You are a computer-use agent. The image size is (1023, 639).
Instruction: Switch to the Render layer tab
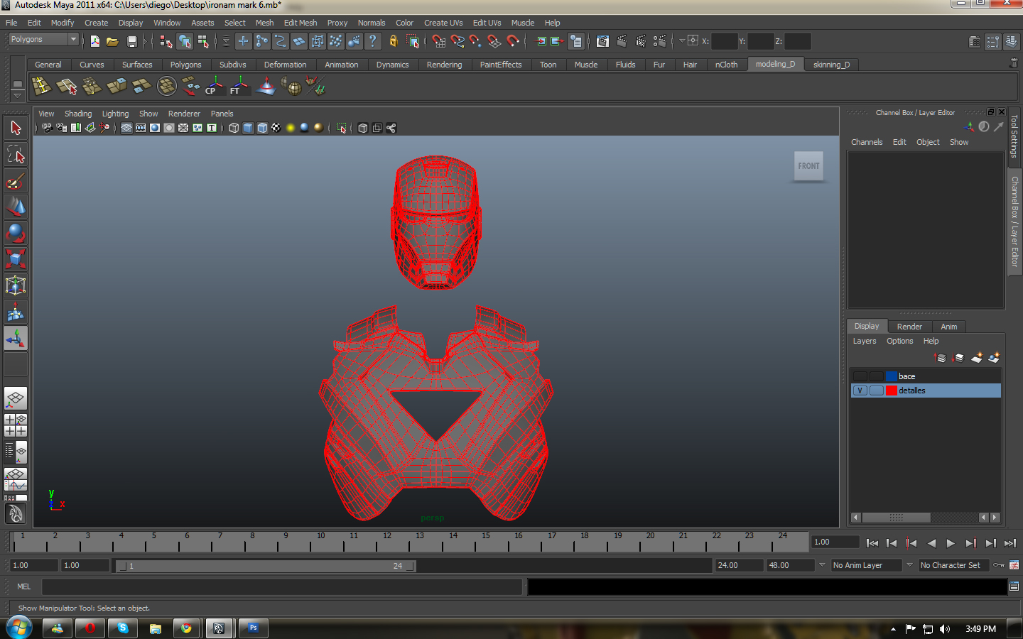click(x=909, y=327)
